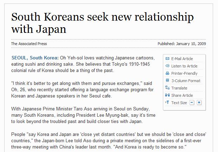Click the Published January 10, 2009 date

(x=181, y=44)
